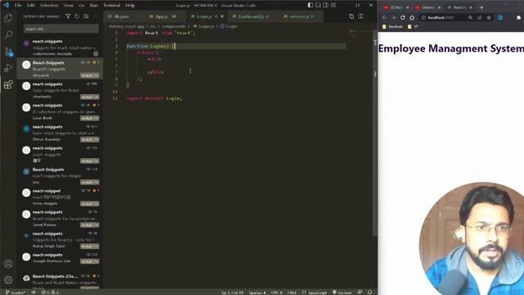Reload the browser page

[403, 17]
